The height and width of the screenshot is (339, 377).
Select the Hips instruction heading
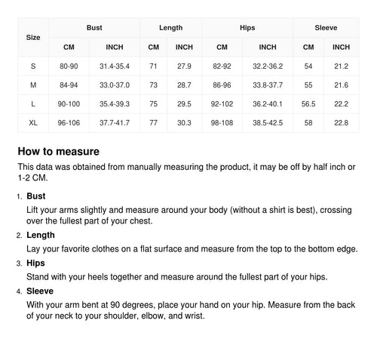[x=35, y=263]
